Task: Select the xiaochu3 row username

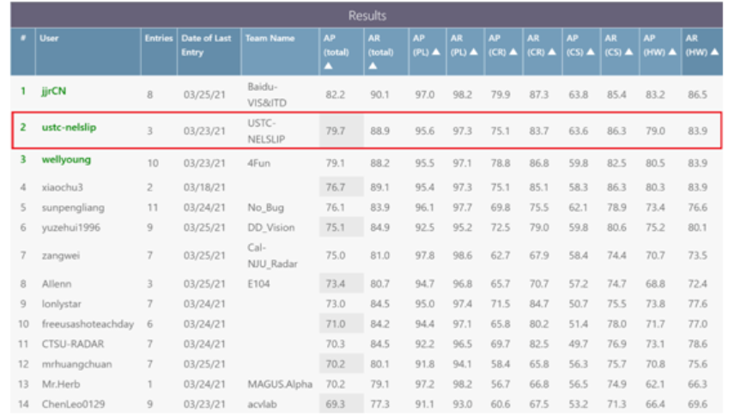Action: pyautogui.click(x=63, y=187)
